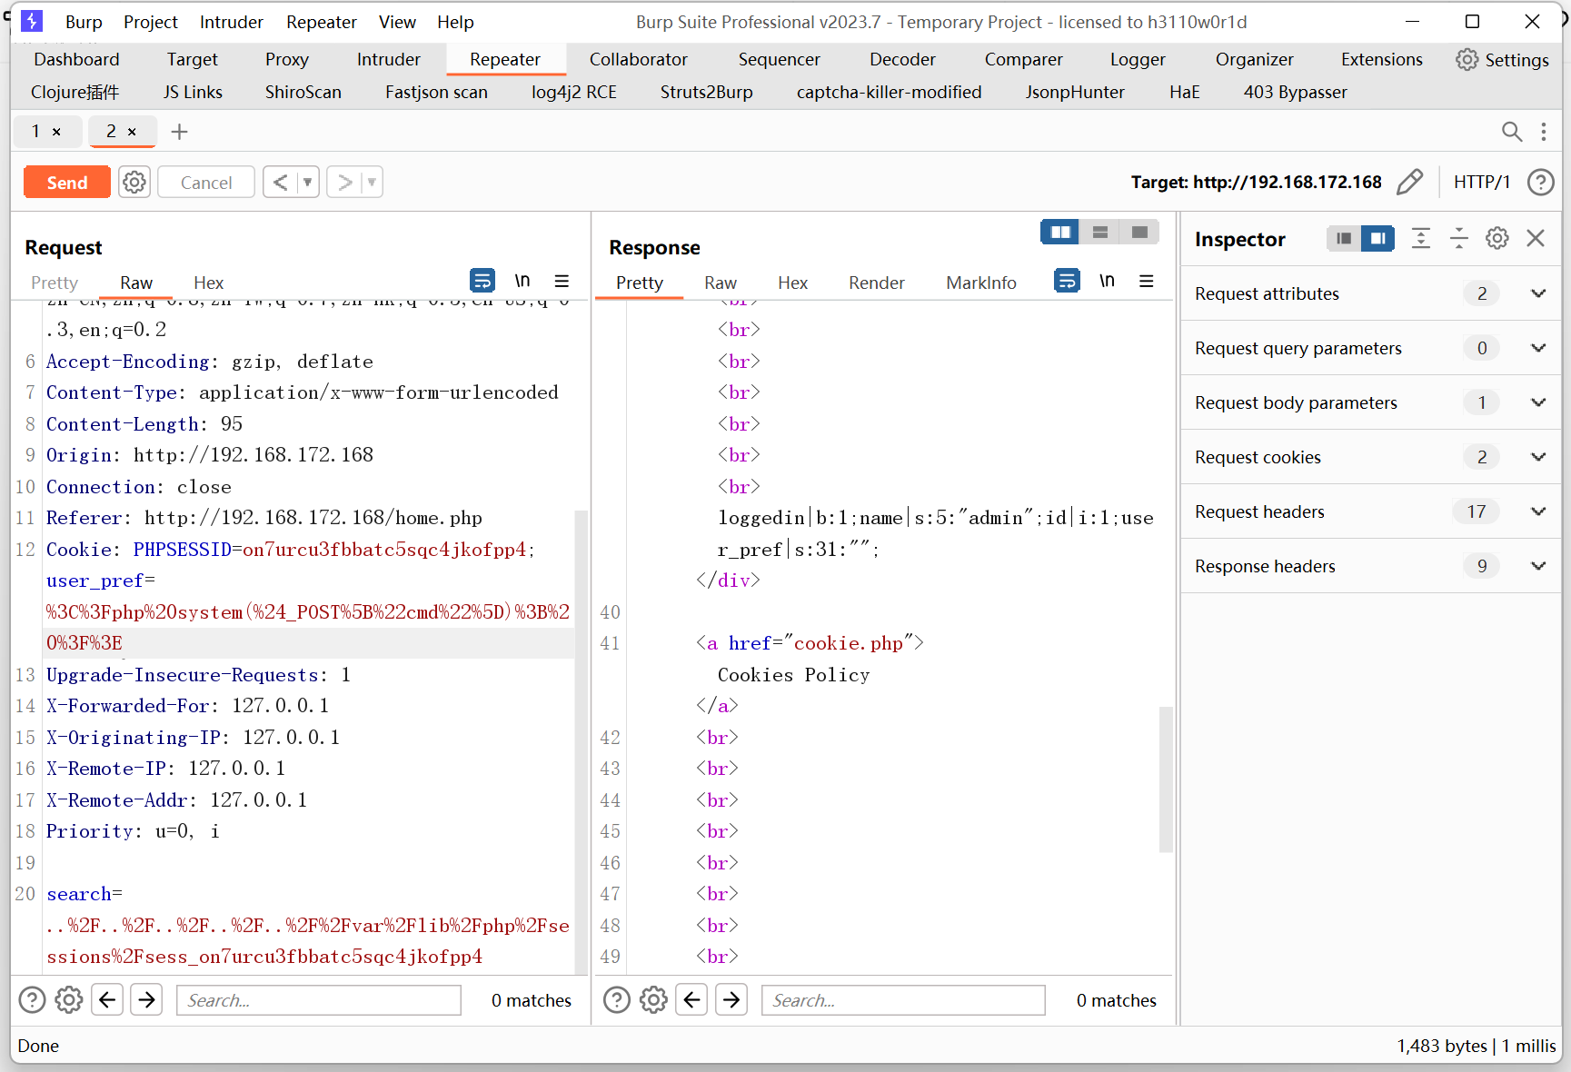Open request settings gear beside Send
This screenshot has width=1571, height=1072.
click(134, 183)
